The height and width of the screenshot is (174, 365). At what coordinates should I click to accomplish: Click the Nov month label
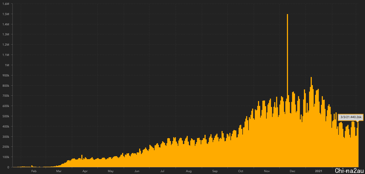click(267, 171)
